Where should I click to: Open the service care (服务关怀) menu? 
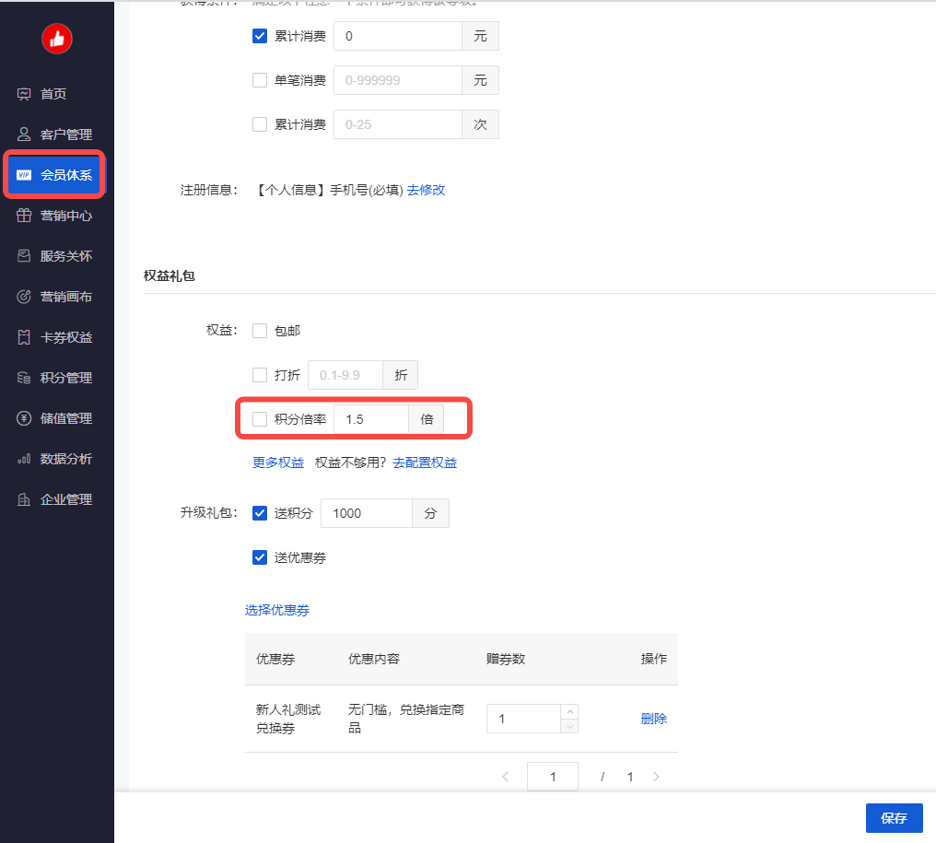coord(66,256)
